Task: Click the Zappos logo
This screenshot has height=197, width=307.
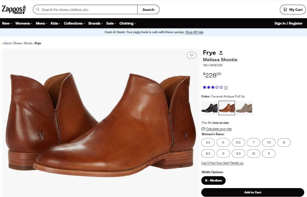Action: (x=14, y=9)
